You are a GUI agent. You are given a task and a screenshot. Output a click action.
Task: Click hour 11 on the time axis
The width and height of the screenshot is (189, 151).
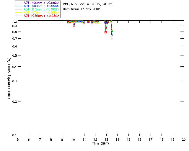tap(84, 139)
